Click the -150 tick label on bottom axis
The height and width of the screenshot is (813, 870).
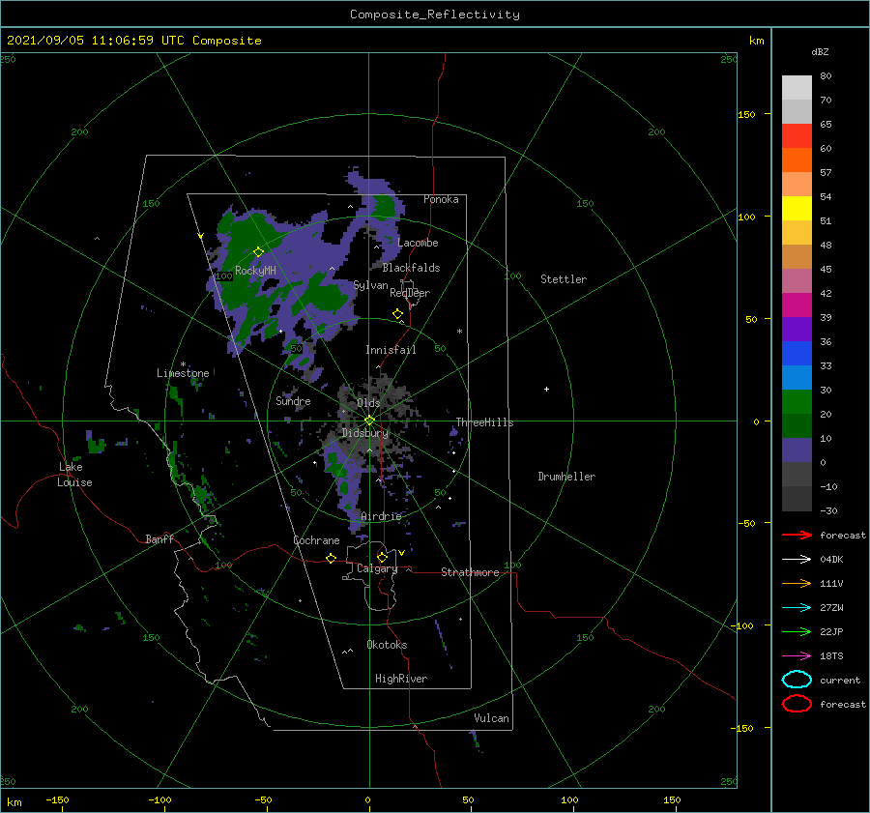click(x=57, y=799)
